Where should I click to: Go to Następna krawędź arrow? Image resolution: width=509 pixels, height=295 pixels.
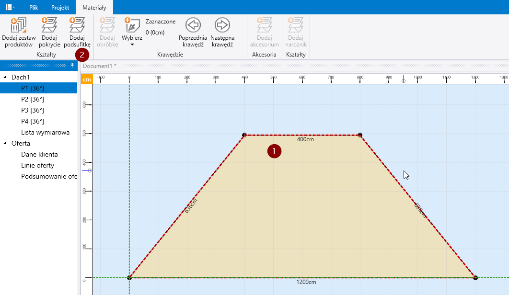[x=222, y=25]
